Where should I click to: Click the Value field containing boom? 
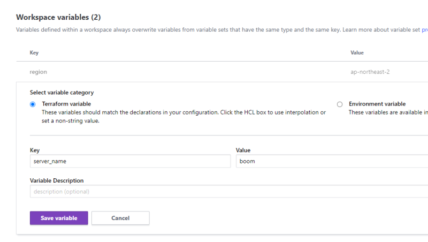click(x=332, y=161)
